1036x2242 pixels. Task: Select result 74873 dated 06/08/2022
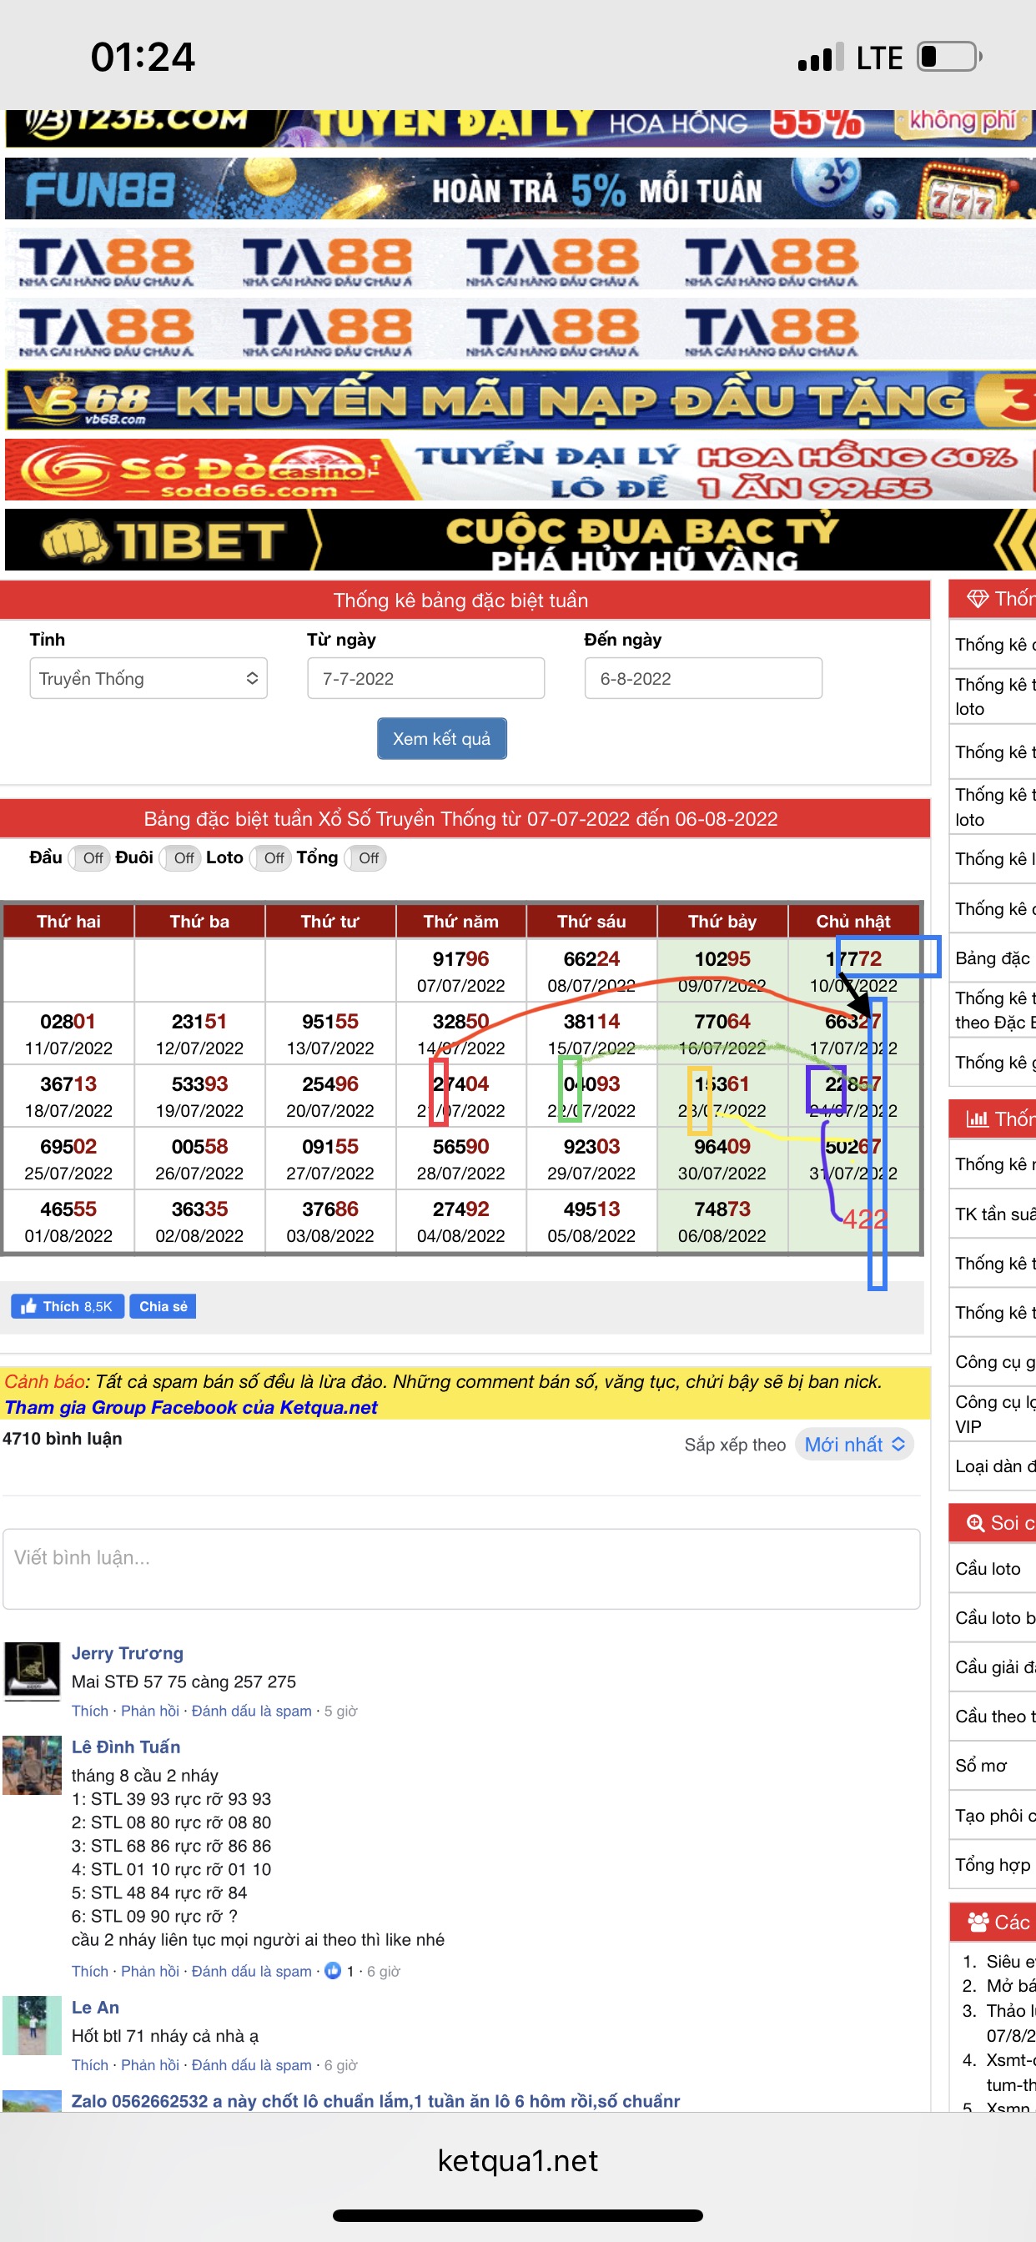coord(722,1221)
